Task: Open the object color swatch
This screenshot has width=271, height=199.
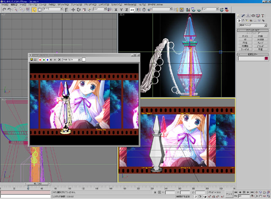Action: click(x=266, y=58)
